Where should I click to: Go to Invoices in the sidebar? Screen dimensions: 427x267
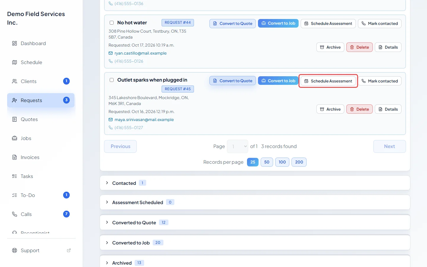(41, 157)
